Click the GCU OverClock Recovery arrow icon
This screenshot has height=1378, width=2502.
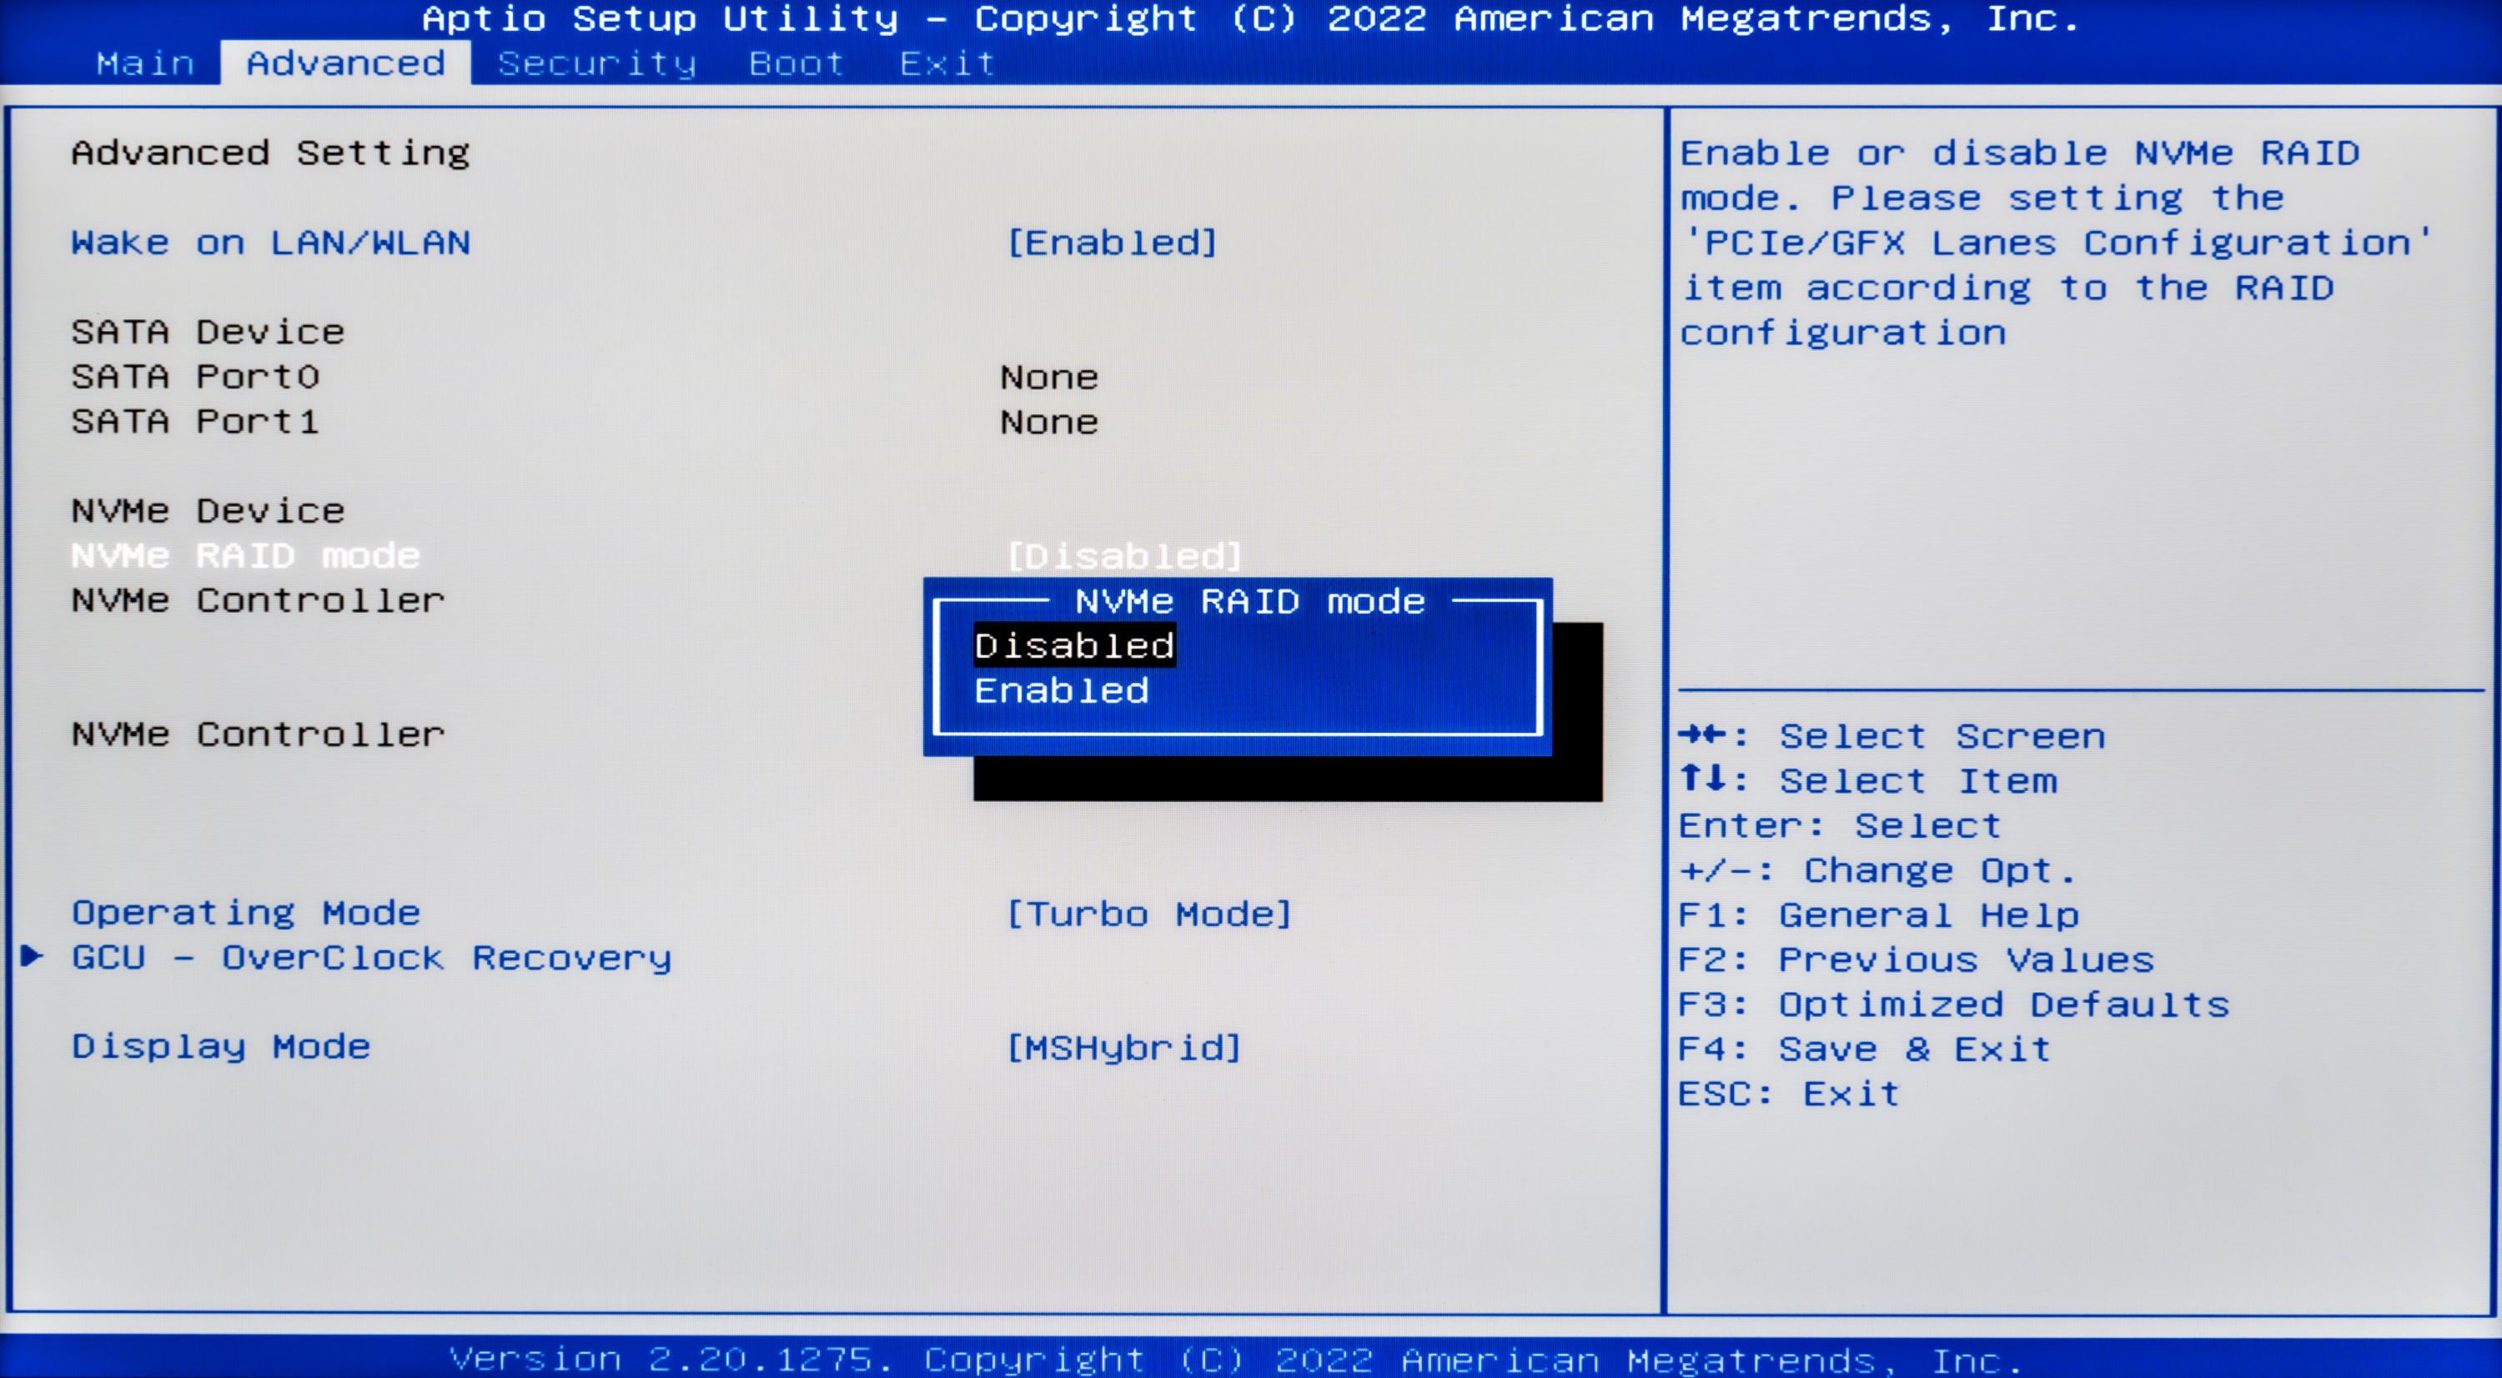(32, 956)
